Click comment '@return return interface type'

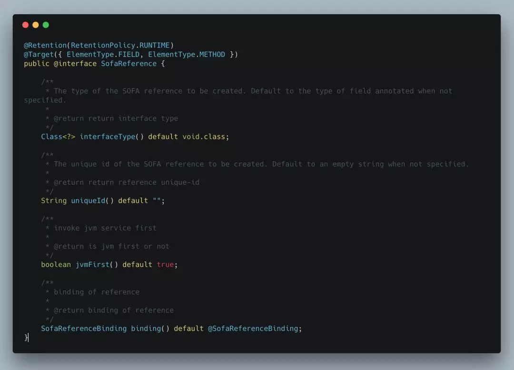(116, 118)
